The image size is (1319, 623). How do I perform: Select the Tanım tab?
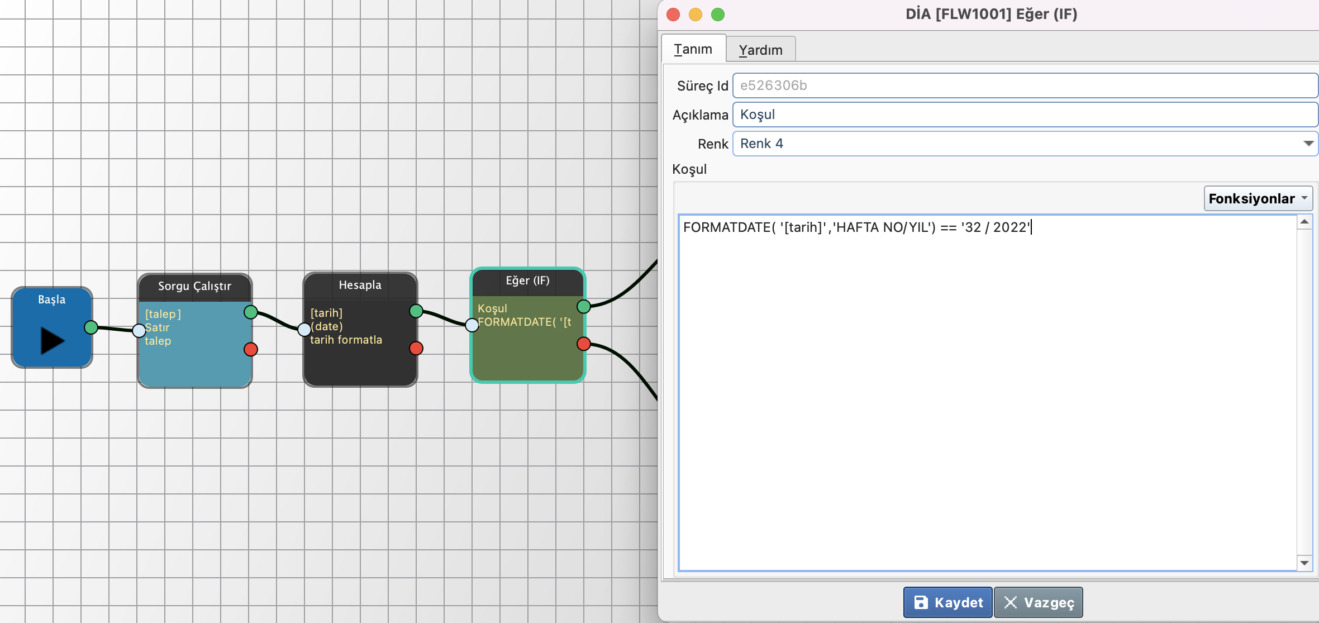(693, 49)
